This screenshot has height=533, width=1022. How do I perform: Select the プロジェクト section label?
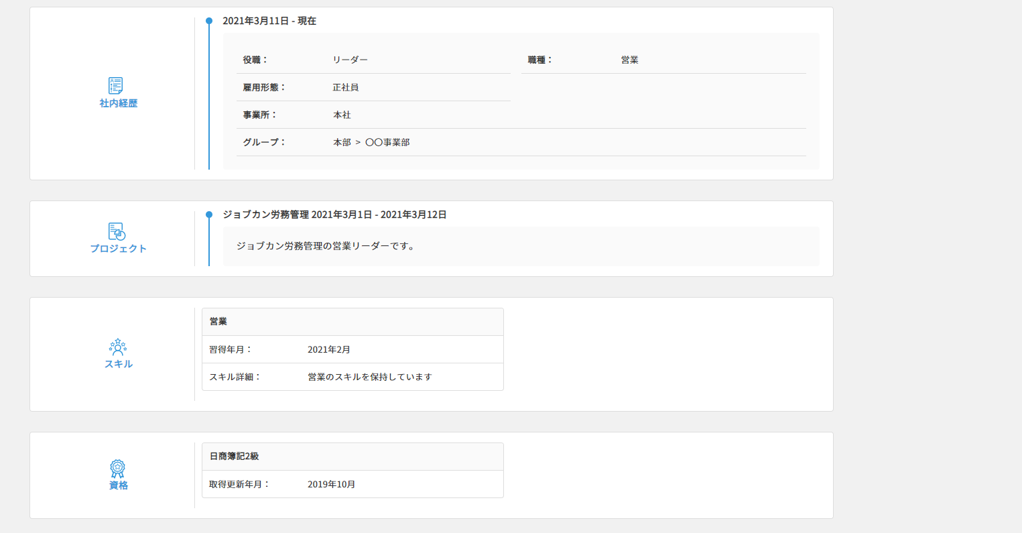pyautogui.click(x=119, y=249)
